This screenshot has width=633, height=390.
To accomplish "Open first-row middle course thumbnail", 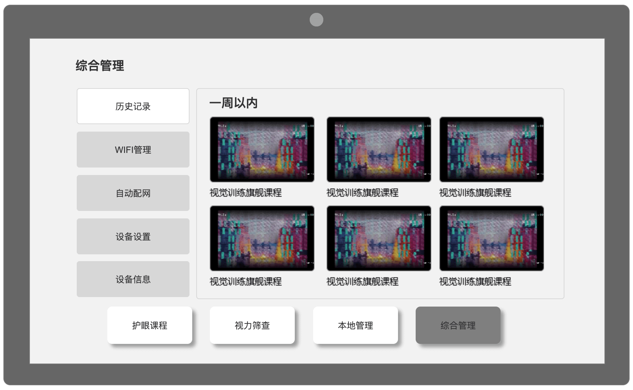I will click(379, 150).
